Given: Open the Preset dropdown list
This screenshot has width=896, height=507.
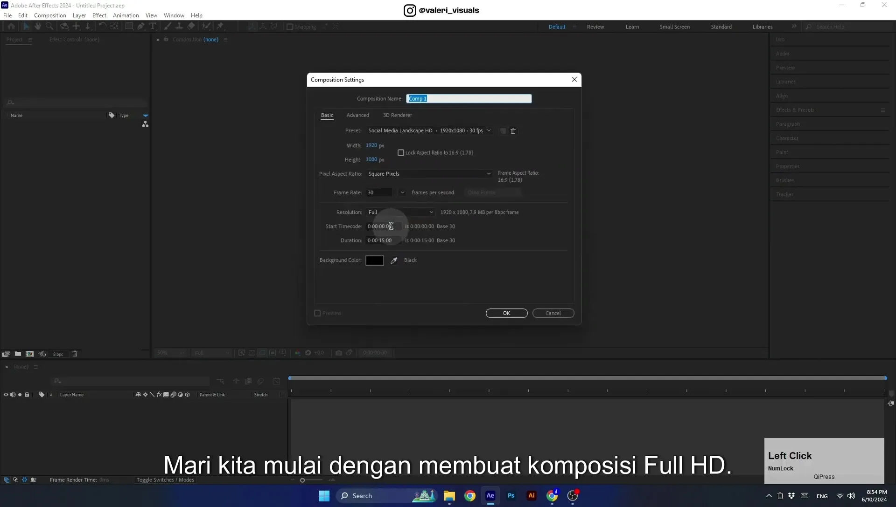Looking at the screenshot, I should [x=429, y=131].
